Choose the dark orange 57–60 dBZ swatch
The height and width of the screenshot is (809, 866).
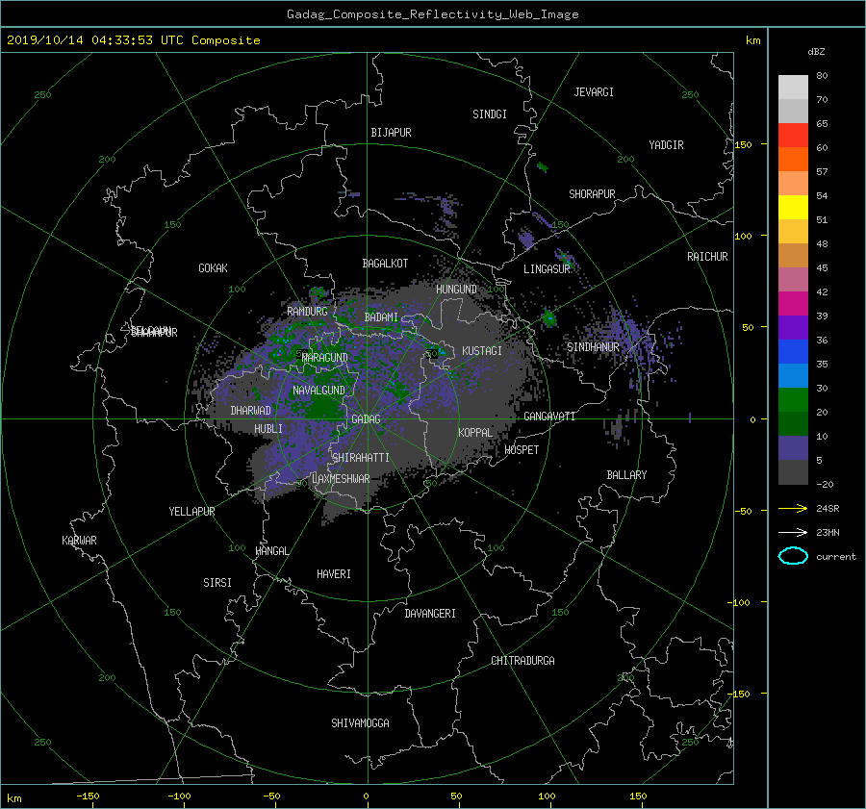tap(793, 160)
